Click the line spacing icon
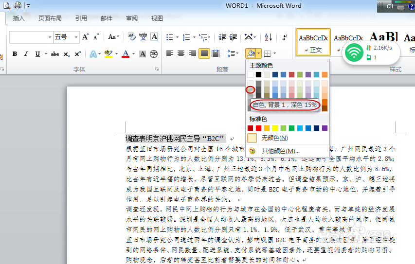 [x=231, y=53]
